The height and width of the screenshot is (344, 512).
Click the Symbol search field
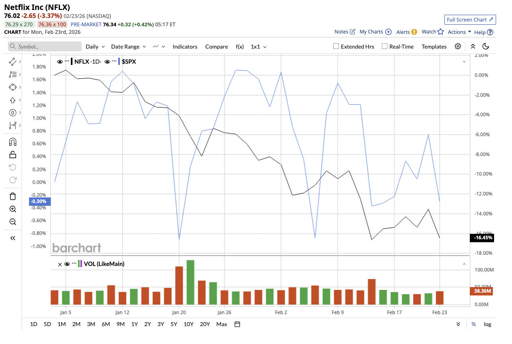[45, 47]
